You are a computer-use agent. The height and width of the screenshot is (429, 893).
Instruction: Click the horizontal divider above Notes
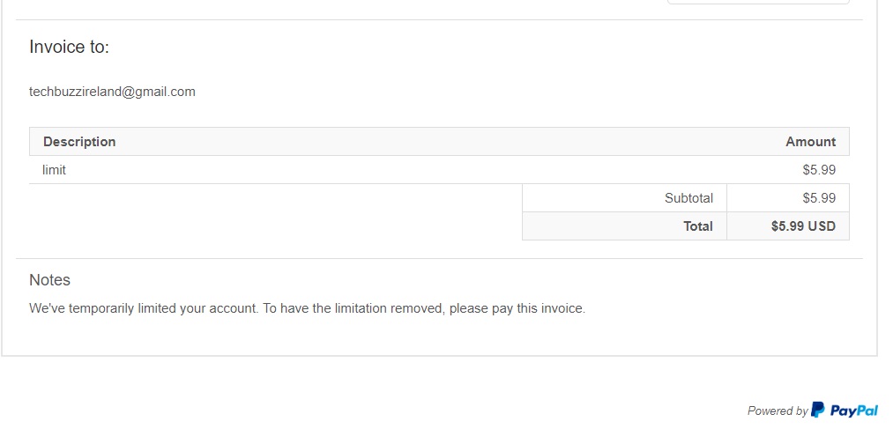[439, 258]
